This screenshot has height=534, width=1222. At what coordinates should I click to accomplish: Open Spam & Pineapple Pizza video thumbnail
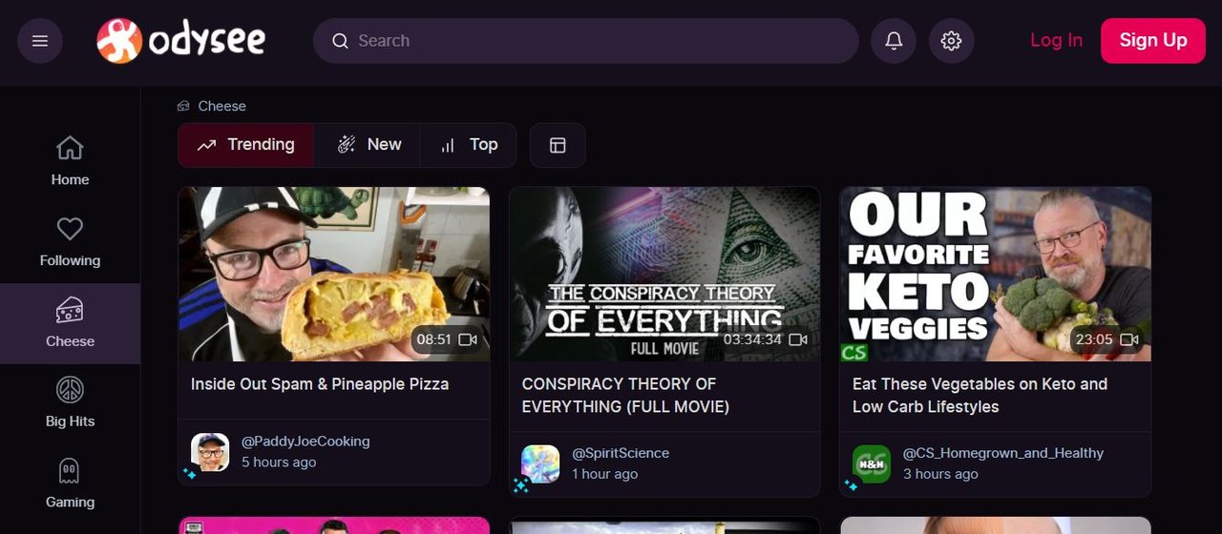click(x=333, y=274)
